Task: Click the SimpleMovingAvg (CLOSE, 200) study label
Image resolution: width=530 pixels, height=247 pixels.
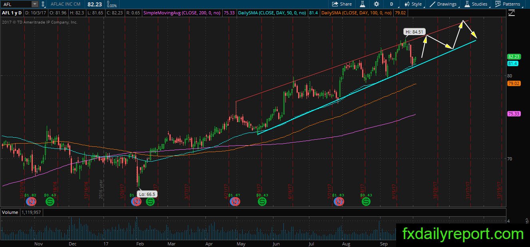Action: pyautogui.click(x=182, y=13)
